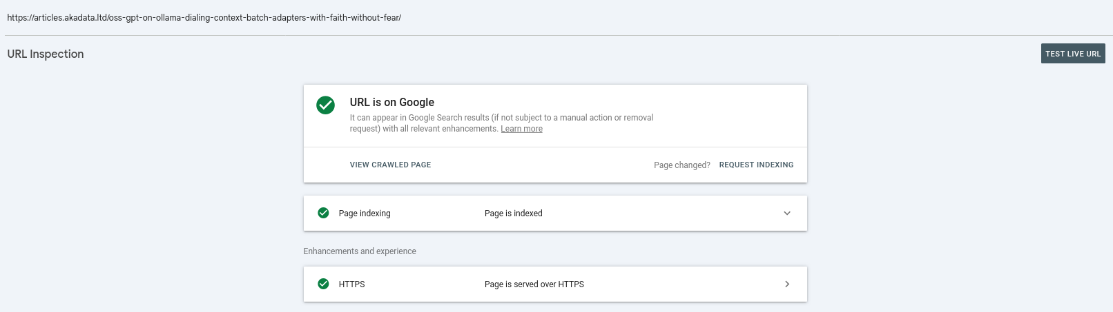This screenshot has width=1113, height=312.
Task: Click the empty middle area of the HTTPS card
Action: [x=683, y=284]
